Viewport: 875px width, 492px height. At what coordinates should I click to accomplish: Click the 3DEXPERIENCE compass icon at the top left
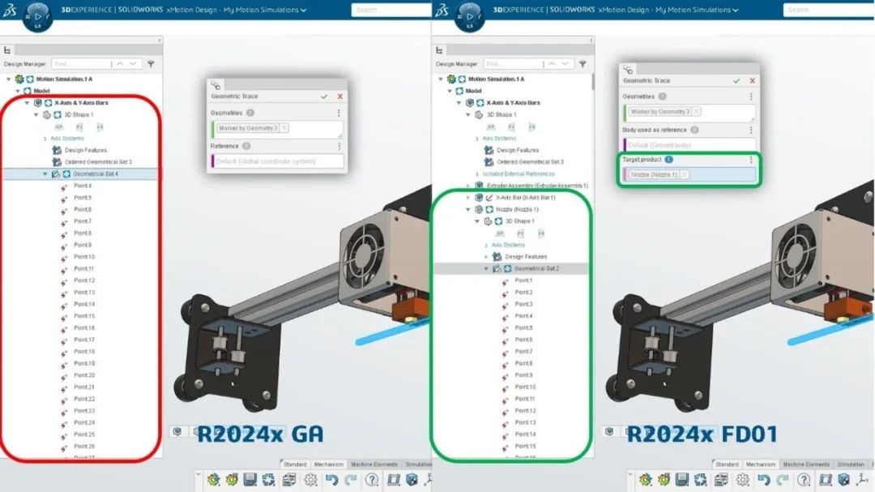click(39, 15)
